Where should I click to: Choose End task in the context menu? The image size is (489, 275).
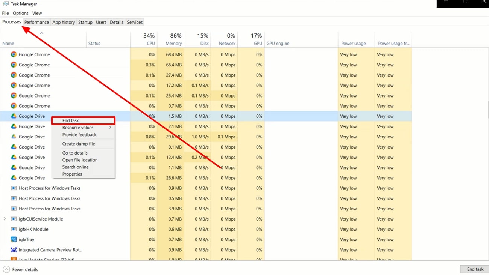(83, 120)
